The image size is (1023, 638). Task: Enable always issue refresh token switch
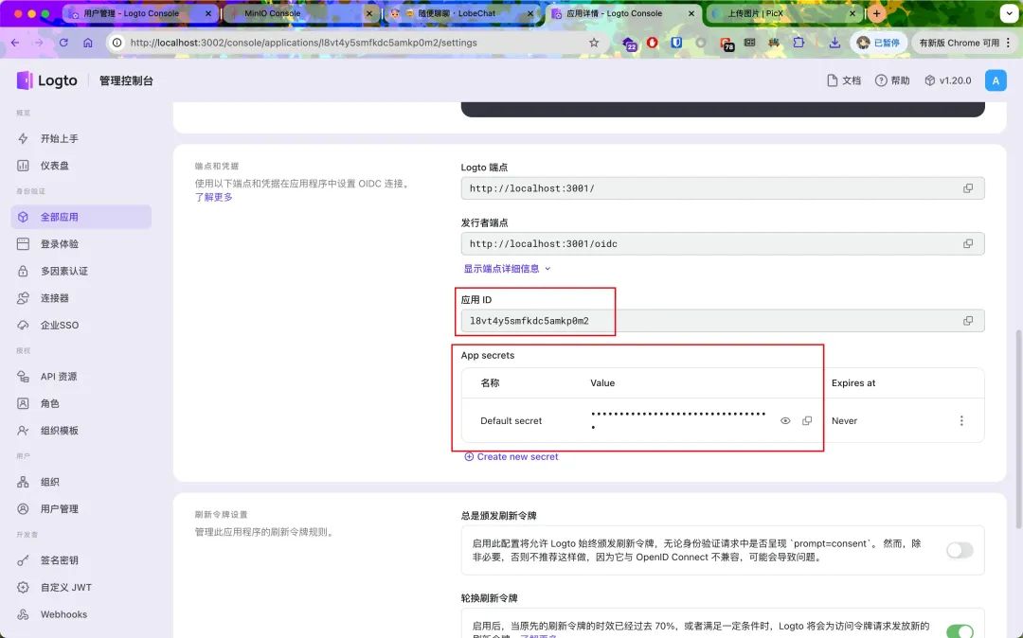[x=960, y=550]
